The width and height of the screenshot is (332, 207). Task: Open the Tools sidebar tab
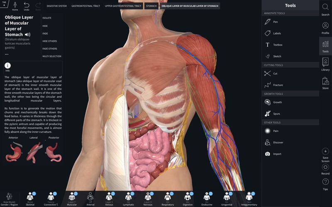tap(325, 46)
